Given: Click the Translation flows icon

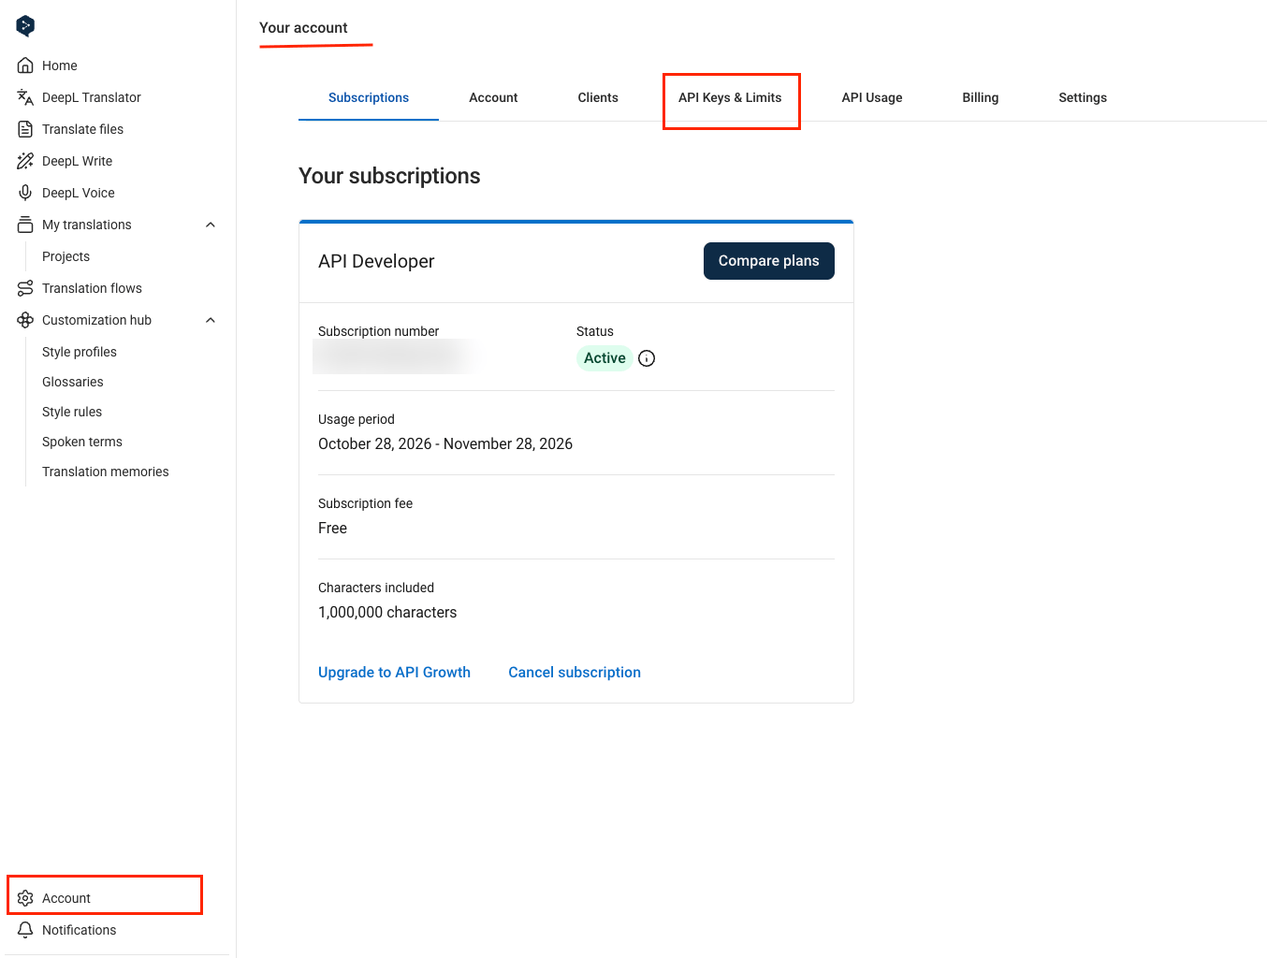Looking at the screenshot, I should click(x=25, y=288).
